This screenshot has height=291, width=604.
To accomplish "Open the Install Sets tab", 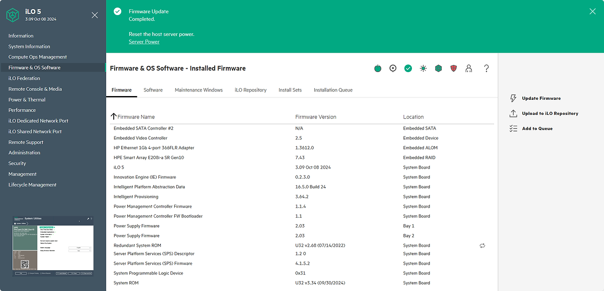I will tap(290, 89).
